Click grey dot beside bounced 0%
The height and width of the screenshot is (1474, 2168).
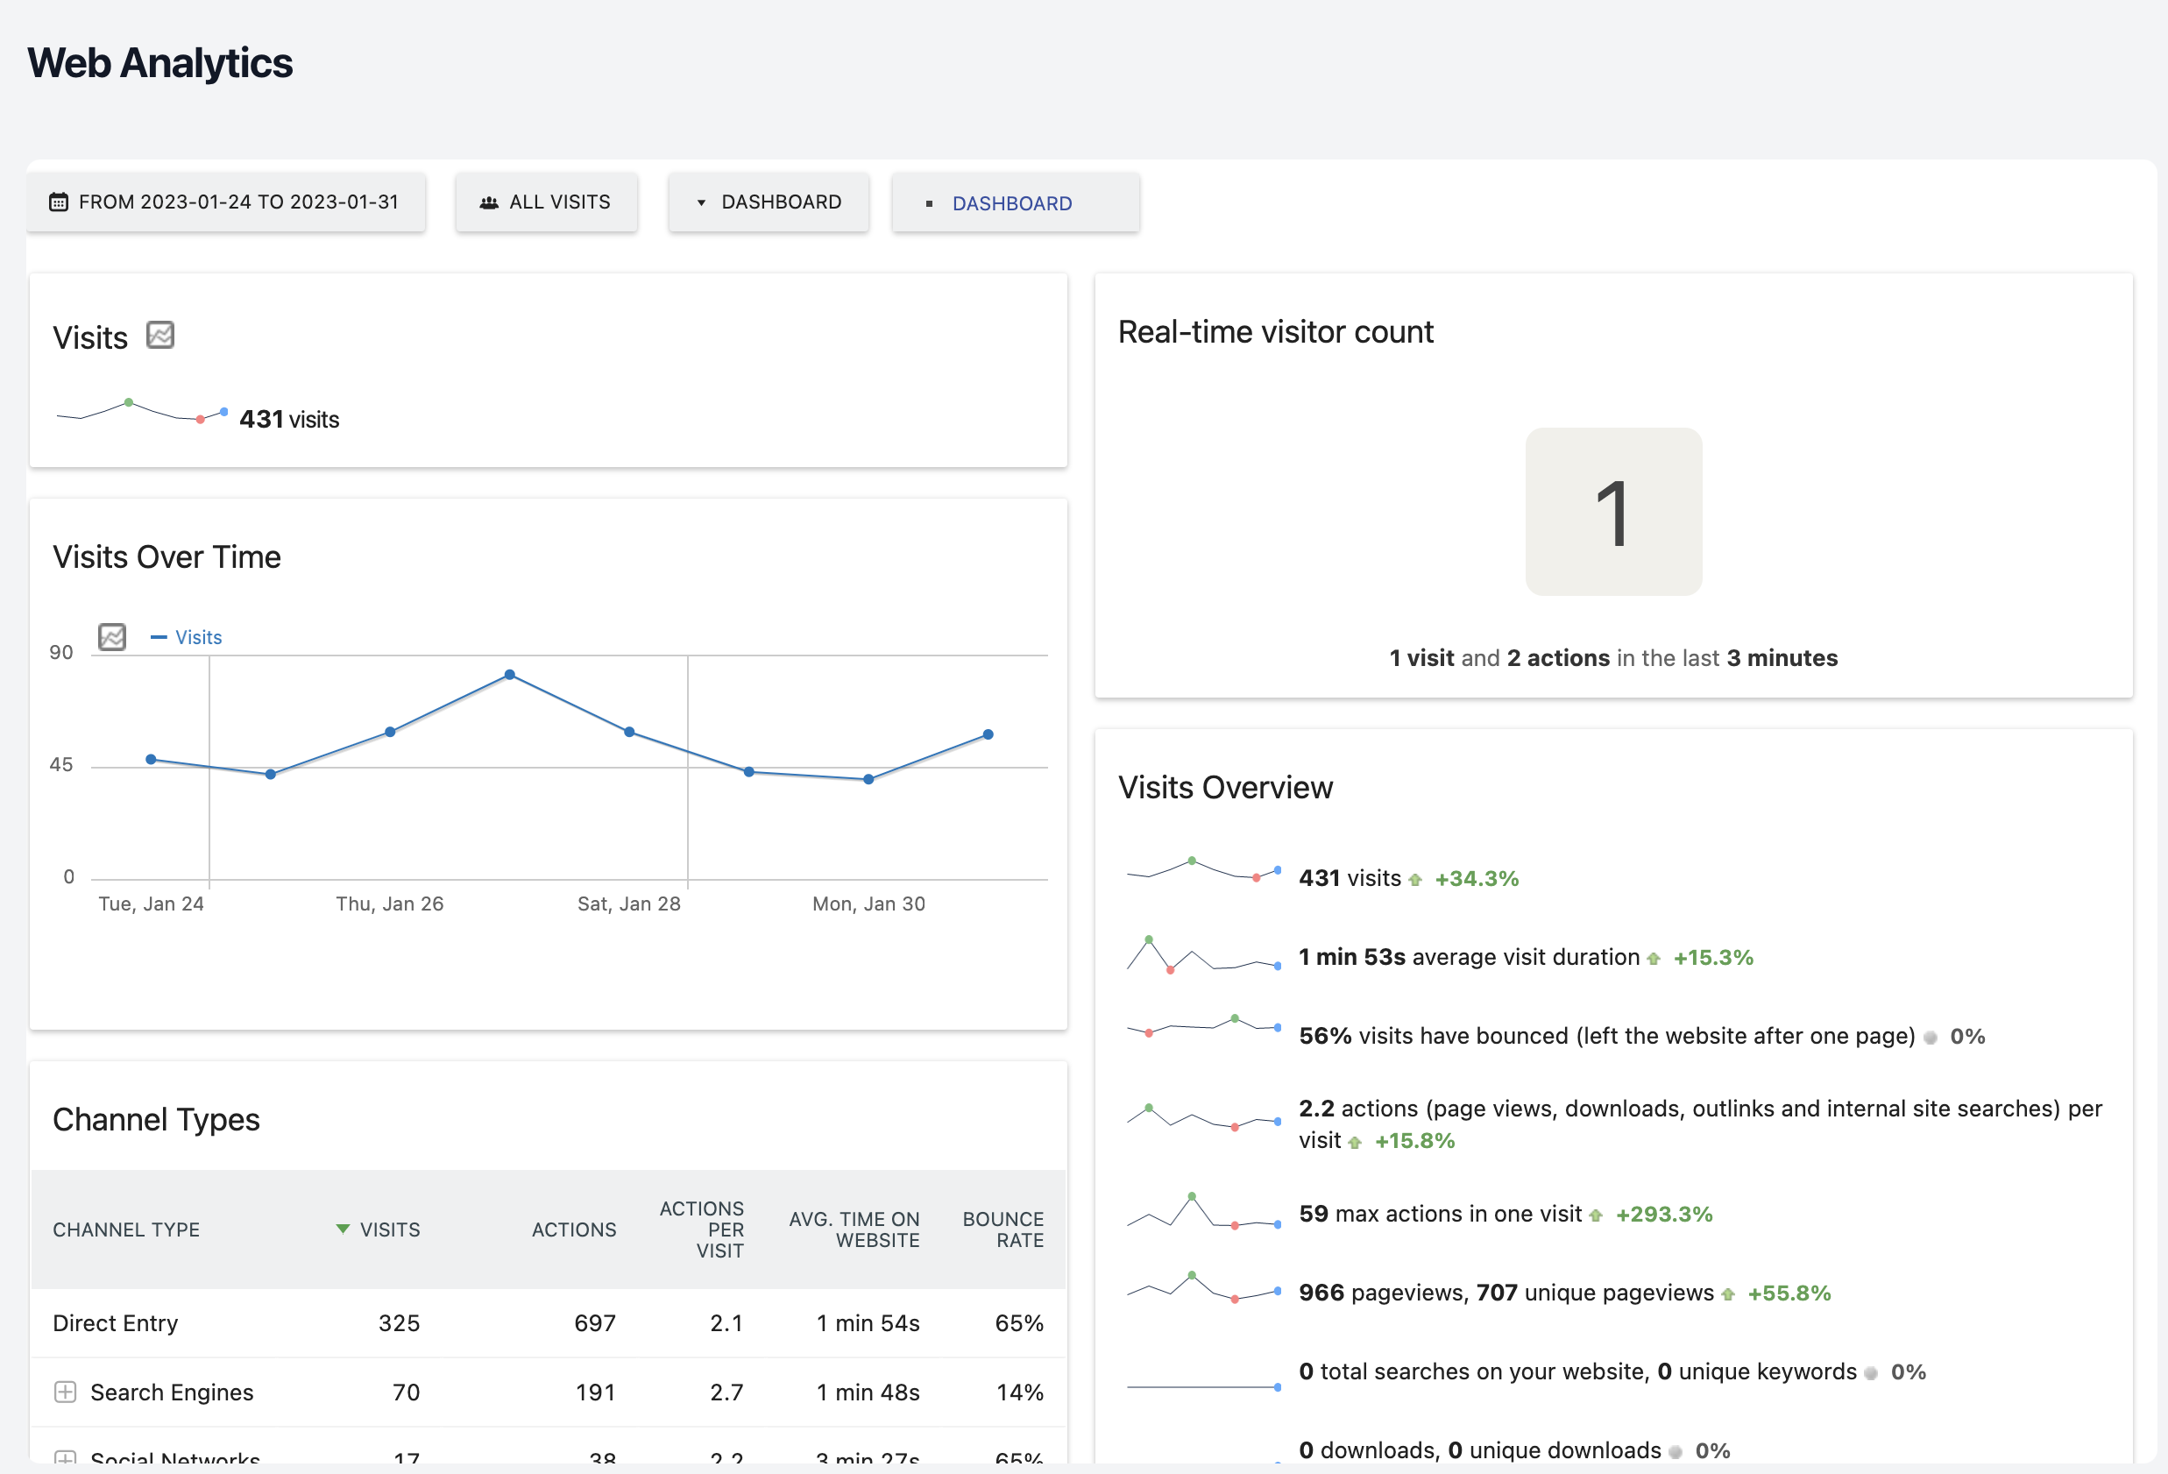[x=1931, y=1038]
